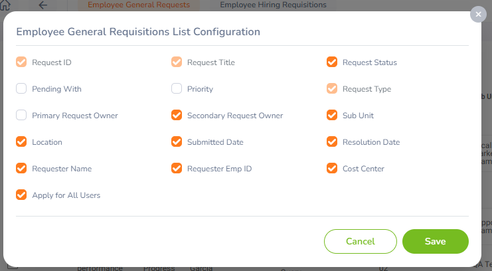Enable the Primary Request Owner checkbox
Viewport: 492px width, 271px height.
(x=21, y=116)
